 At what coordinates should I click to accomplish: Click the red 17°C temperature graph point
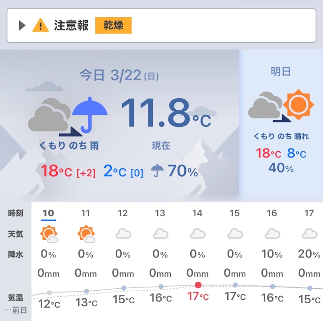[198, 285]
